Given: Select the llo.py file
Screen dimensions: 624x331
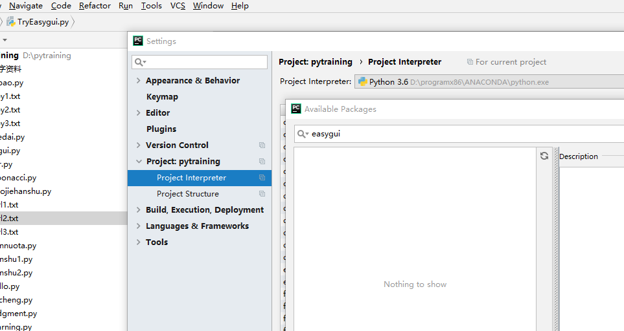Looking at the screenshot, I should (x=10, y=286).
